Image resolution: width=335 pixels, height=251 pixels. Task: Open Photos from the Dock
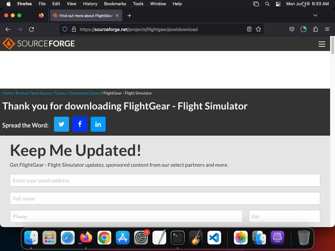pos(241,238)
